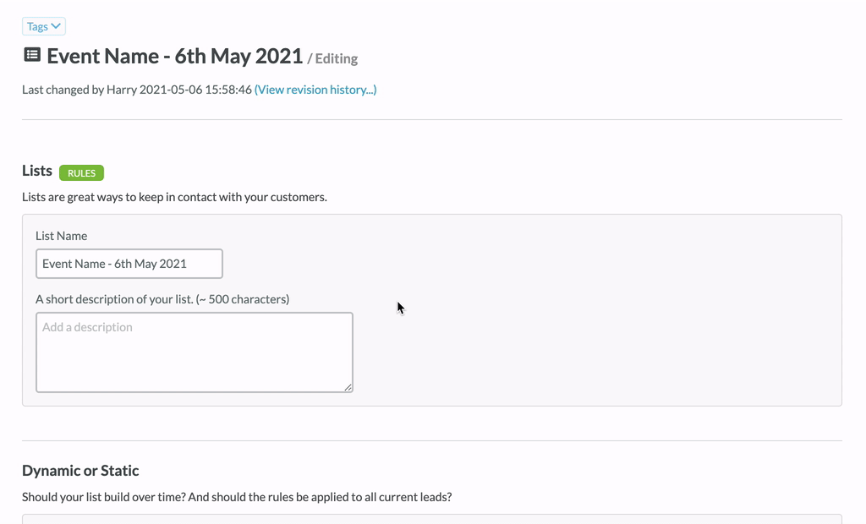Image resolution: width=866 pixels, height=524 pixels.
Task: Click into the Add a description textarea
Action: tap(195, 352)
